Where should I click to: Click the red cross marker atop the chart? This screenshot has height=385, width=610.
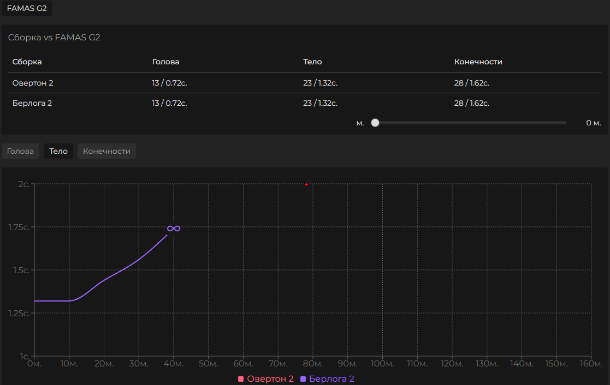point(306,184)
